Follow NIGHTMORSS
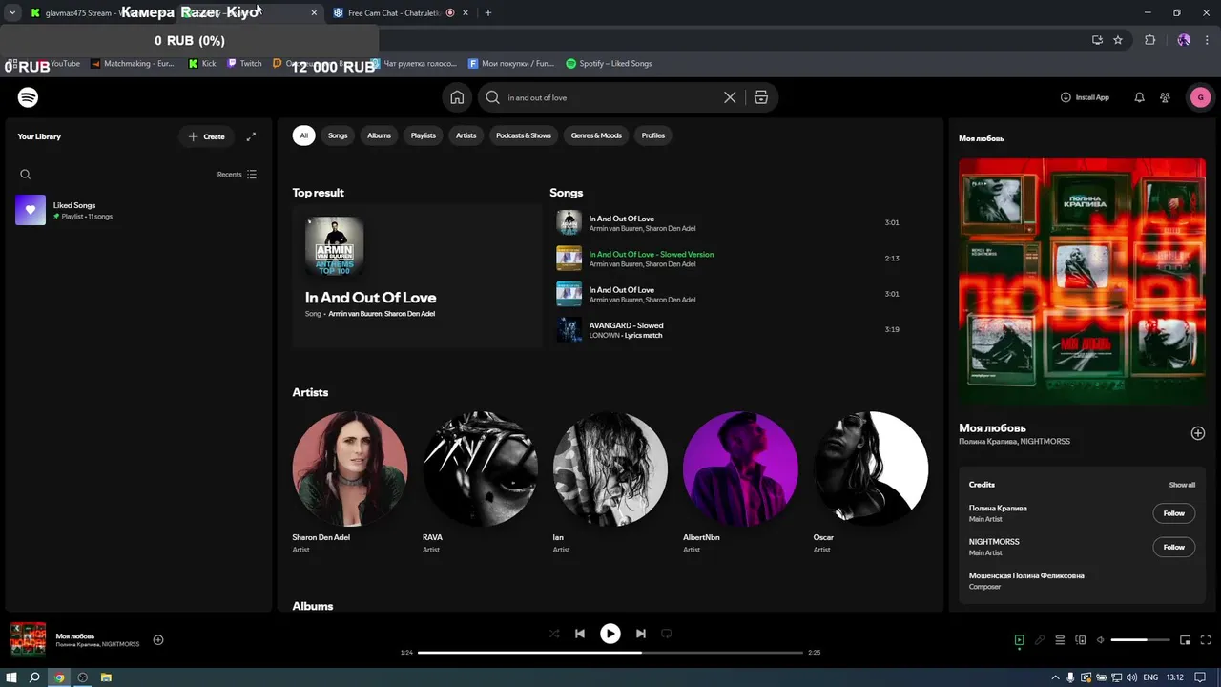Image resolution: width=1221 pixels, height=687 pixels. (1173, 547)
